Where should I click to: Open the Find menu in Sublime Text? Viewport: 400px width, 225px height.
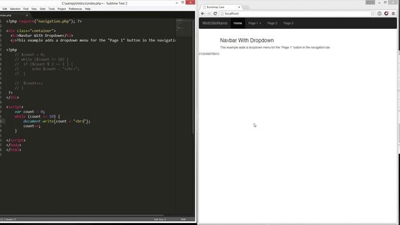(x=26, y=9)
